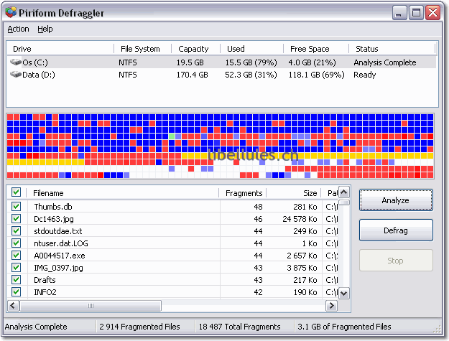Click the Ready status of drive D

click(364, 75)
